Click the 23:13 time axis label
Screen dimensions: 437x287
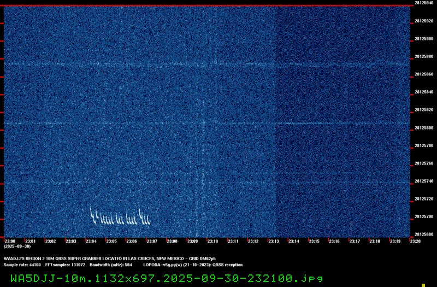[x=274, y=241]
